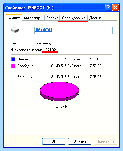Go to the Доступ tab

[95, 18]
